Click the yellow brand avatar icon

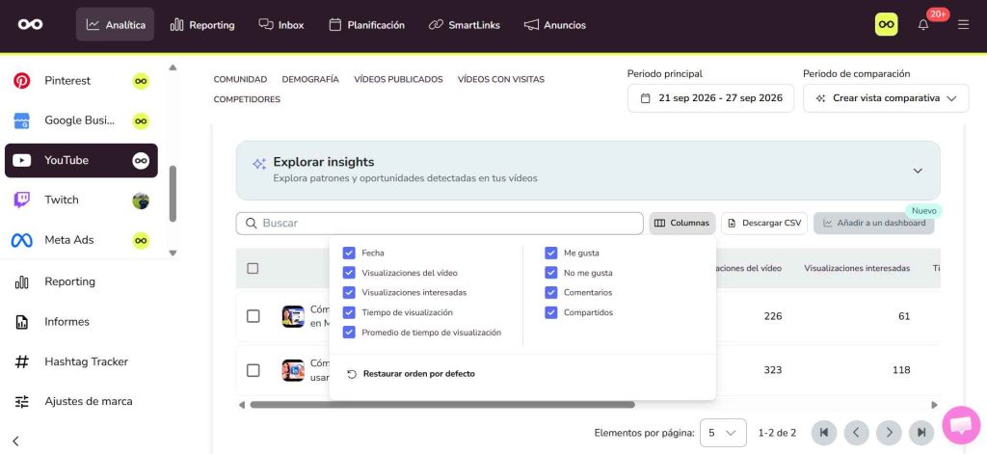pyautogui.click(x=887, y=24)
